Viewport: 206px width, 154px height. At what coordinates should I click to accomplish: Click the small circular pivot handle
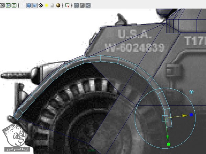coord(192,92)
